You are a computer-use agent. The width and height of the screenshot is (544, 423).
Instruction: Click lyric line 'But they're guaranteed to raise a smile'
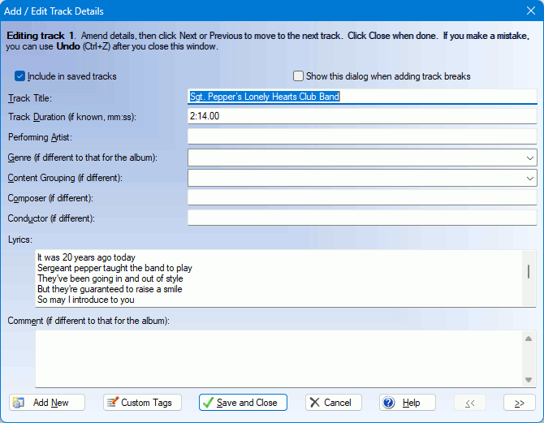coord(110,289)
